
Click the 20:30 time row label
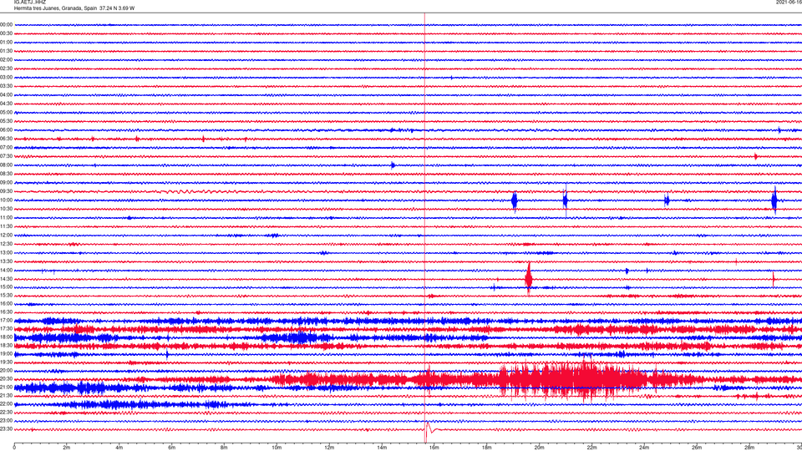click(x=6, y=379)
